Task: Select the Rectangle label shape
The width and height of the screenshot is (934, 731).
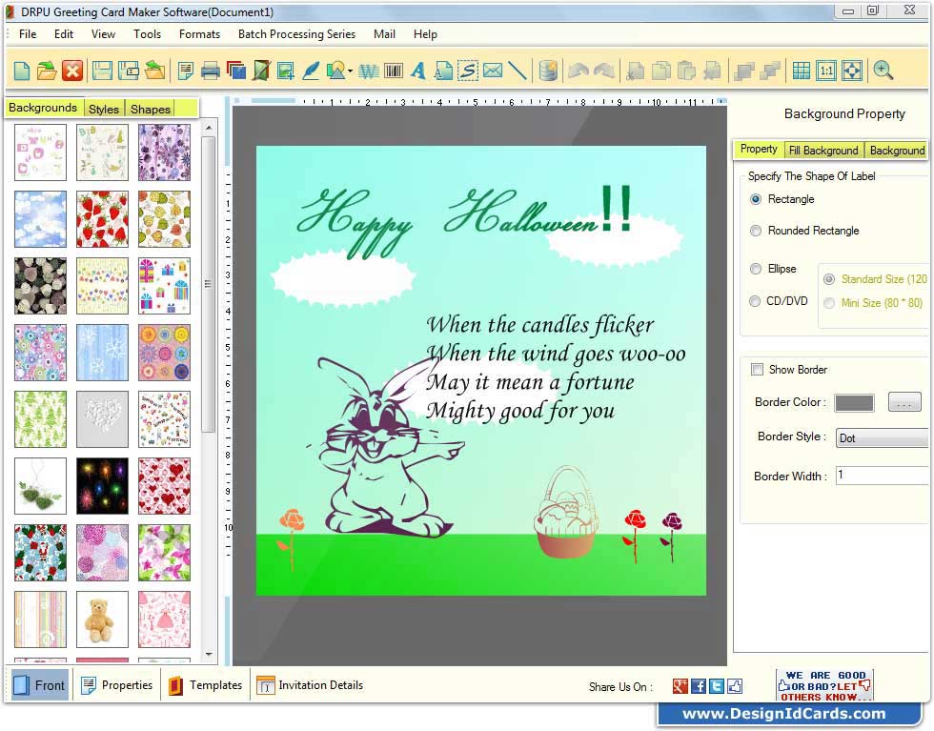Action: 756,199
